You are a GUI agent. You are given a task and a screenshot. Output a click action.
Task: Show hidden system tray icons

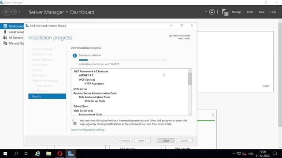(x=234, y=154)
